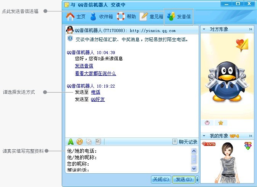Click the input box scrollbar up arrow
Image resolution: width=257 pixels, height=187 pixels.
point(194,151)
